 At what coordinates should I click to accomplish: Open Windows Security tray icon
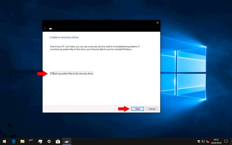coord(199,142)
